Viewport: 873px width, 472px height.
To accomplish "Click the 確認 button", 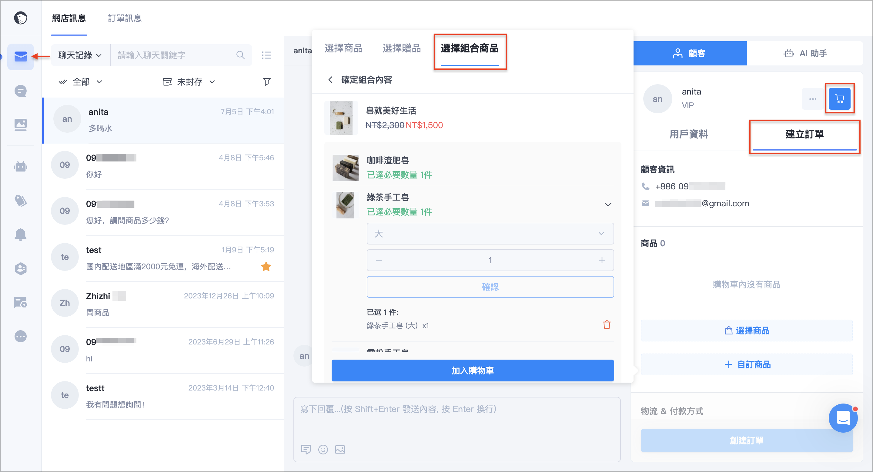I will (490, 287).
